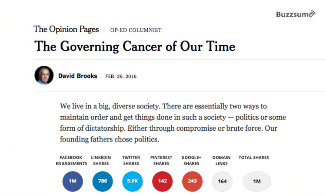Image resolution: width=326 pixels, height=196 pixels.
Task: Click the Facebook Engagements column label
Action: [71, 160]
